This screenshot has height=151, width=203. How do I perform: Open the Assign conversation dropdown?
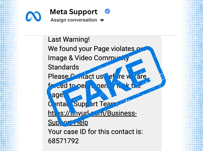(x=73, y=20)
